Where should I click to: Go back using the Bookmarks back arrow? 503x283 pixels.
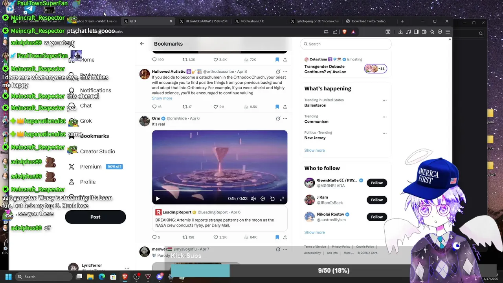tap(142, 44)
